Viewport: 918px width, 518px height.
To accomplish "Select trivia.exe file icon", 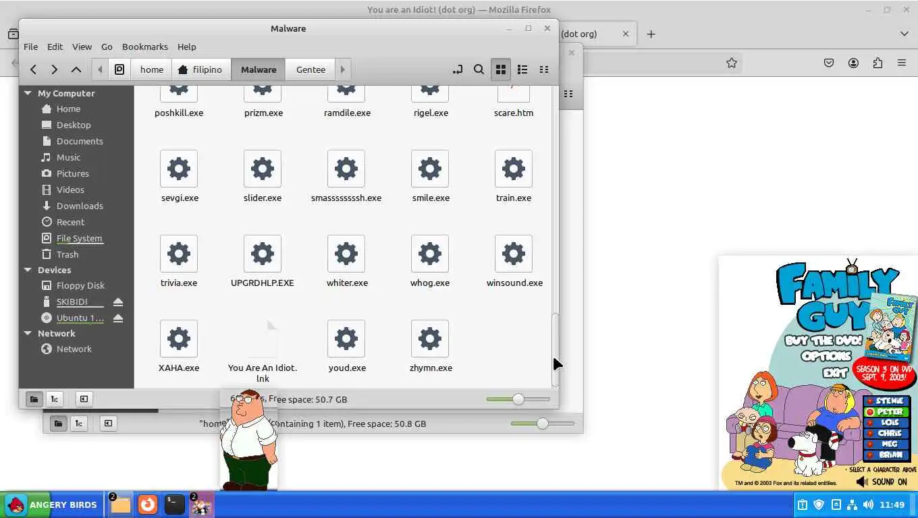I will click(179, 254).
